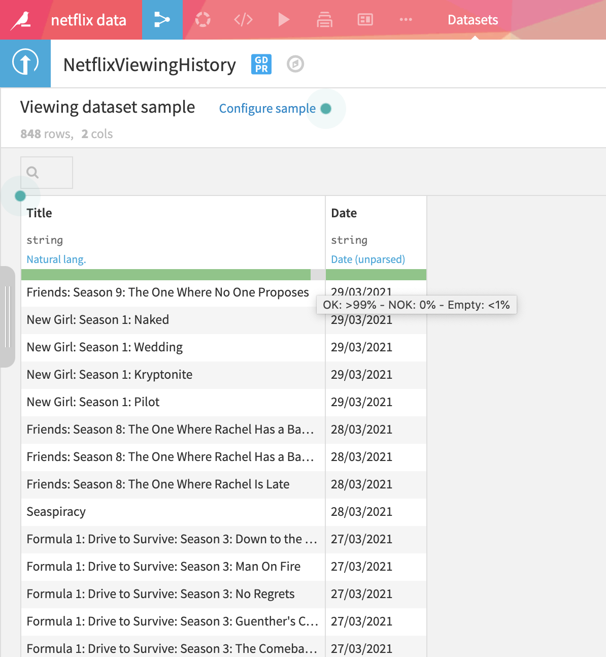The width and height of the screenshot is (606, 657).
Task: Click the 848 rows count text
Action: pyautogui.click(x=46, y=134)
